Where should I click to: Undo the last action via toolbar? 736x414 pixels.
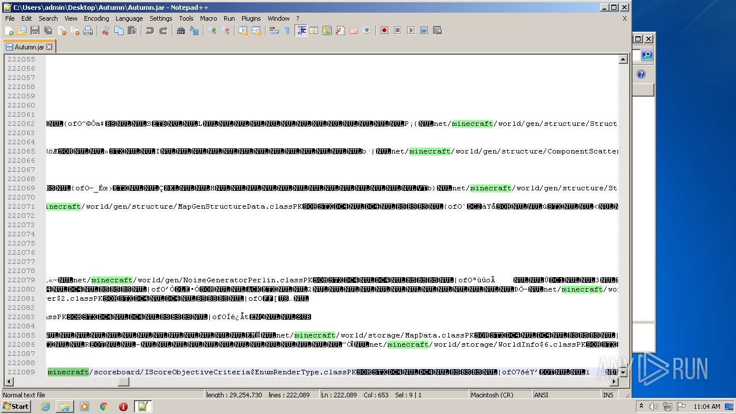pyautogui.click(x=150, y=30)
